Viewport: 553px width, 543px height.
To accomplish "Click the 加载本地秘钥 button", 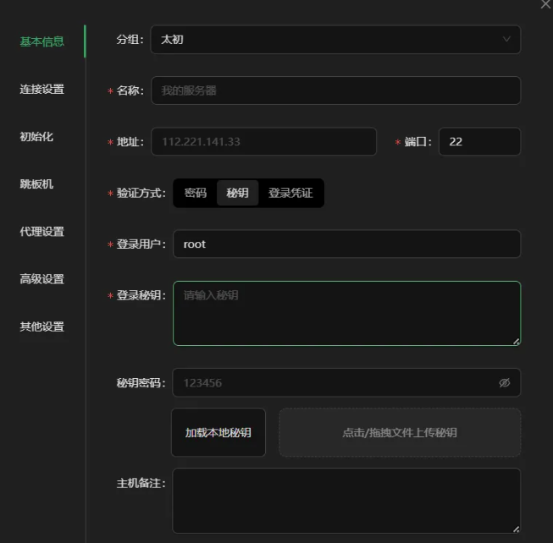I will tap(218, 432).
